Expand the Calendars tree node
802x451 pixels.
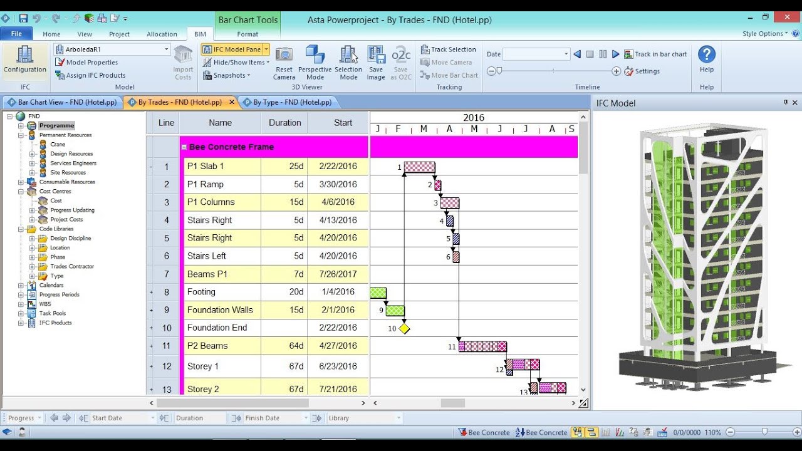click(21, 285)
